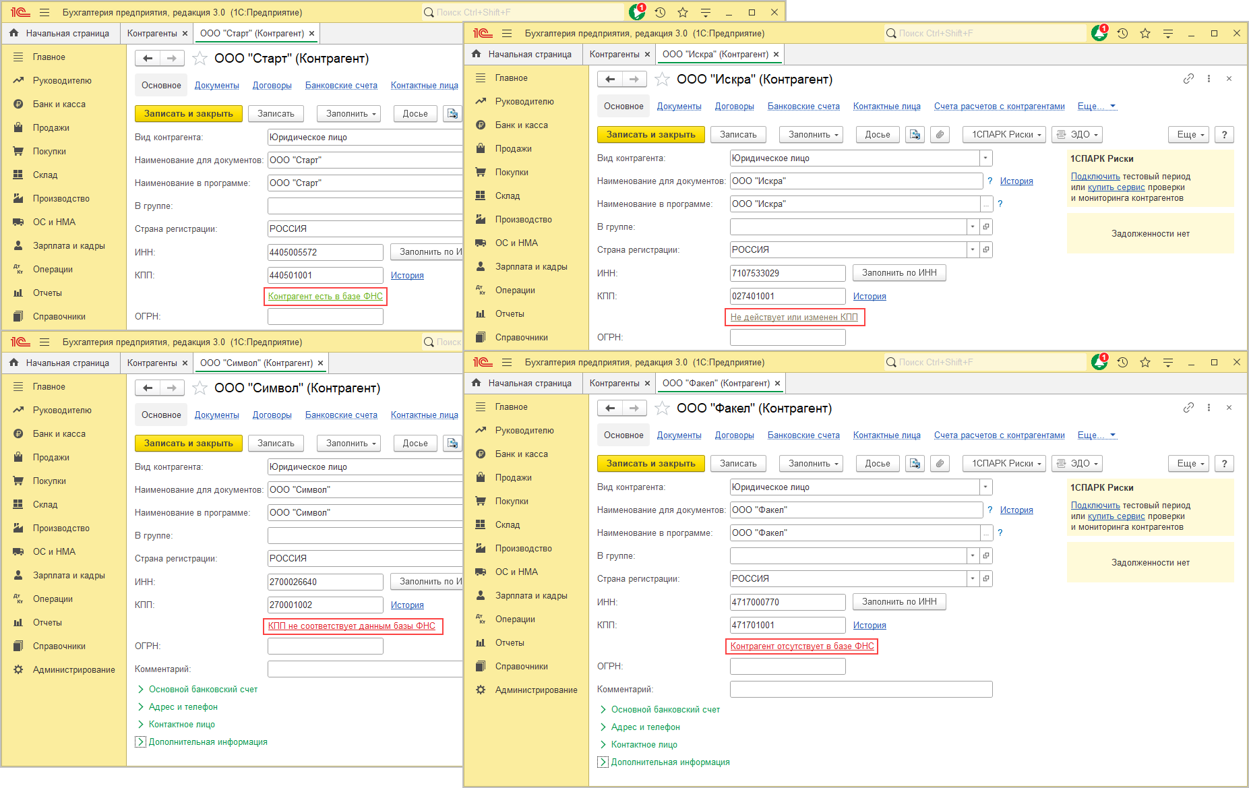
Task: Mark ООО "Символ" as favorite with star
Action: [x=200, y=388]
